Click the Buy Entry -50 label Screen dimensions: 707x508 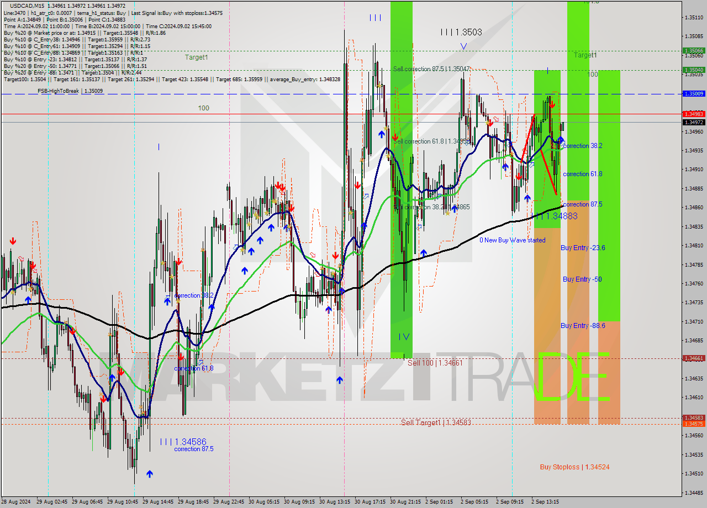(x=582, y=279)
